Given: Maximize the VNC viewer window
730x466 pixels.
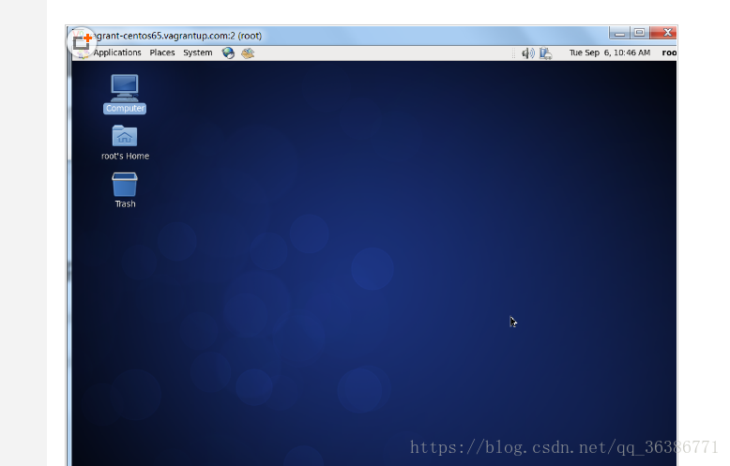Looking at the screenshot, I should (639, 33).
